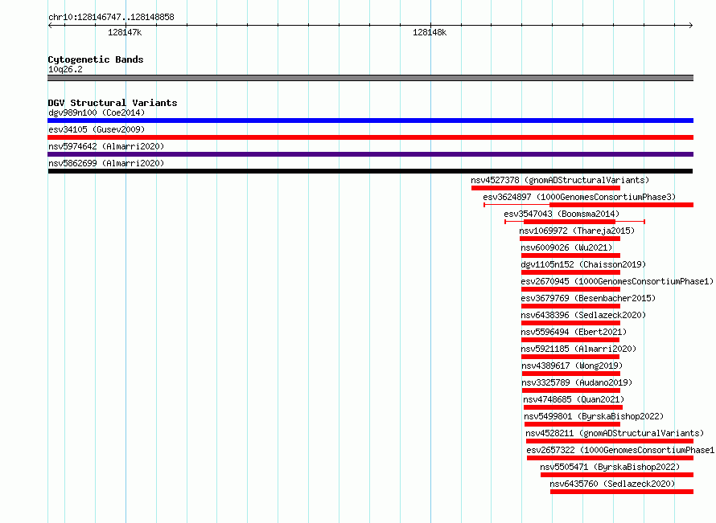Click nsv5499801 (ByrskaBishop2022) variant label
Viewport: 716px width, 523px height.
click(594, 416)
